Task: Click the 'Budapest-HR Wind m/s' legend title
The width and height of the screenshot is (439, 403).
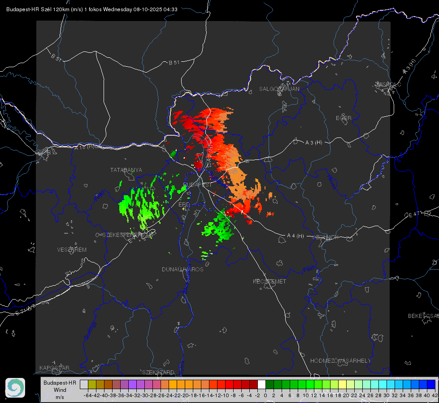Action: pos(60,390)
